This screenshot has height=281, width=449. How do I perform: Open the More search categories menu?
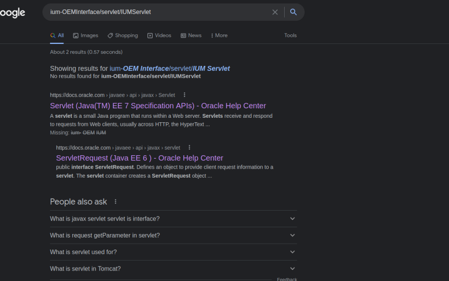(219, 35)
